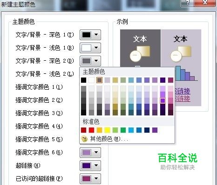Click the 强调文字颜色 2(2) label
Viewport: 217px width, 185px height.
(x=39, y=100)
